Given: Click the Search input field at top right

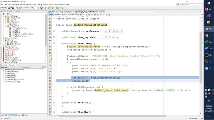Looking at the screenshot, I should pos(191,5).
